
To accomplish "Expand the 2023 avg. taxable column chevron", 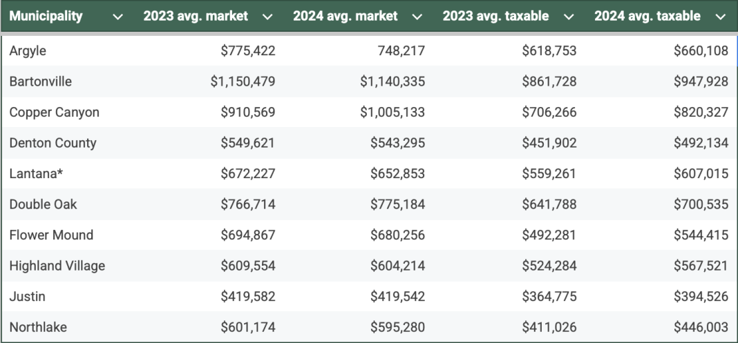I will [569, 17].
